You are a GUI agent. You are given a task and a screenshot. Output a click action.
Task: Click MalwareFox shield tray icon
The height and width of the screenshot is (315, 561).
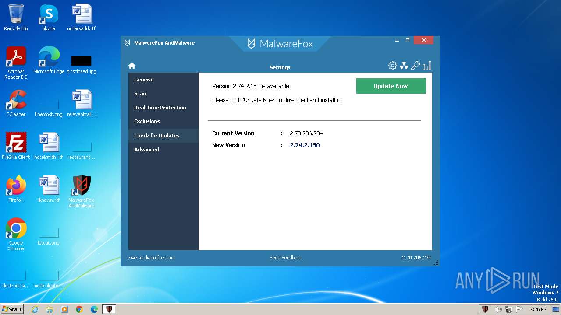pos(485,309)
